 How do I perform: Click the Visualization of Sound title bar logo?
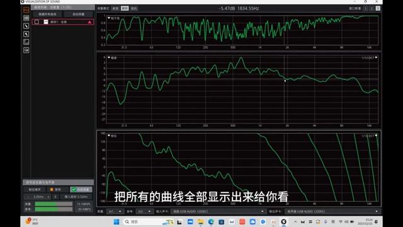tap(23, 1)
